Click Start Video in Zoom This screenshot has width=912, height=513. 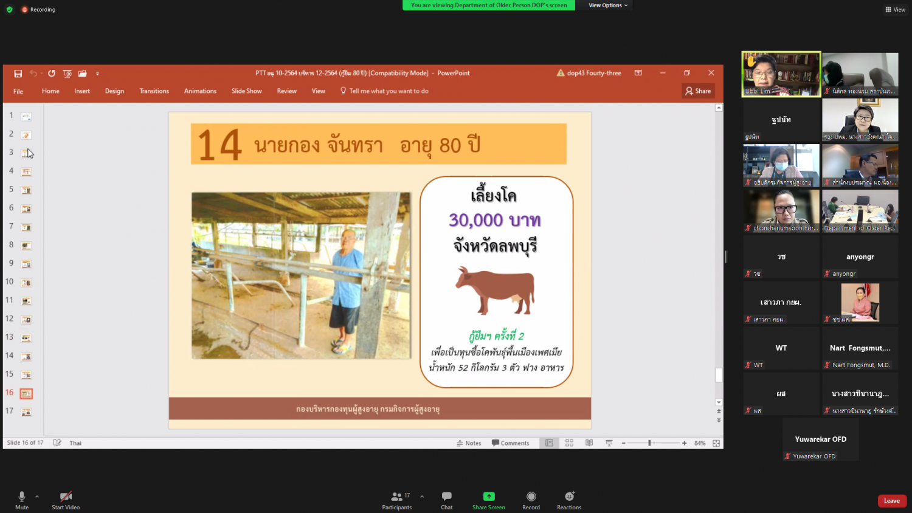[x=66, y=500]
